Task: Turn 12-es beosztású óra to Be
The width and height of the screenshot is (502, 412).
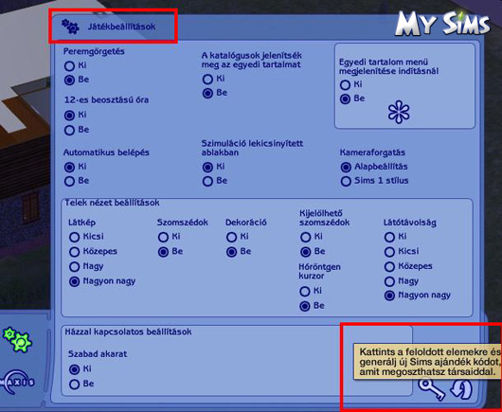Action: point(69,131)
